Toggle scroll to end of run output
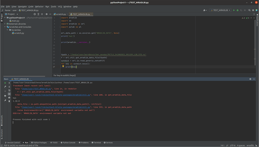Image resolution: width=259 pixels, height=147 pixels. pos(9,94)
